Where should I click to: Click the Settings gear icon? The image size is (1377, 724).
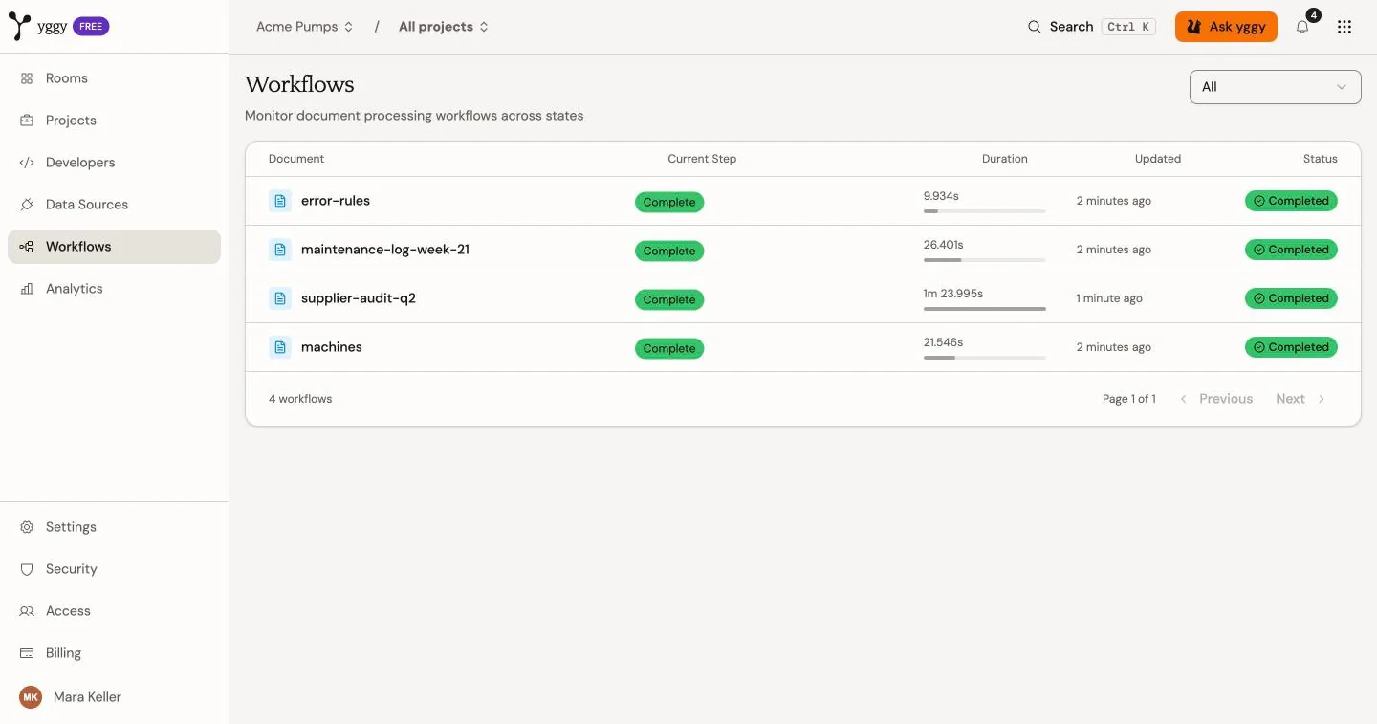[x=27, y=527]
